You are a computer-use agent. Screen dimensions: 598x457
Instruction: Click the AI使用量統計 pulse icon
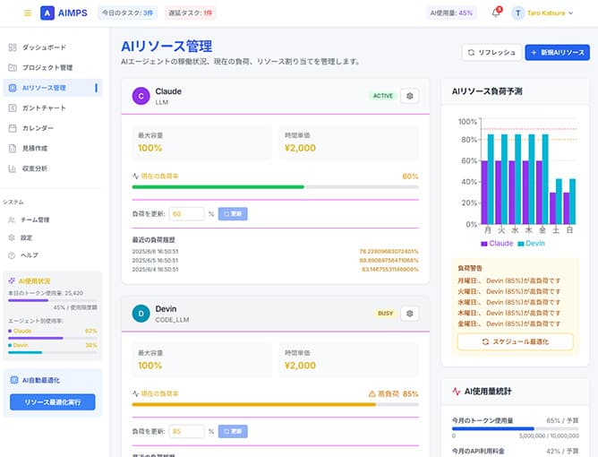pyautogui.click(x=457, y=392)
